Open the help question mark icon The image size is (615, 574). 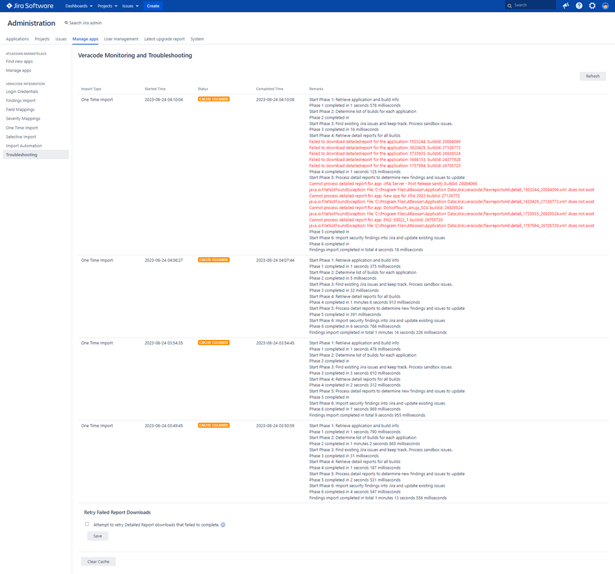(x=579, y=6)
